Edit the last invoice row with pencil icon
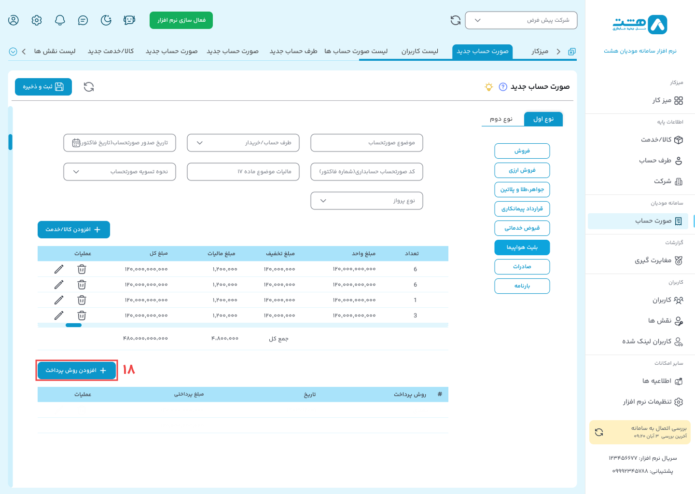Viewport: 695px width, 494px height. [x=59, y=316]
